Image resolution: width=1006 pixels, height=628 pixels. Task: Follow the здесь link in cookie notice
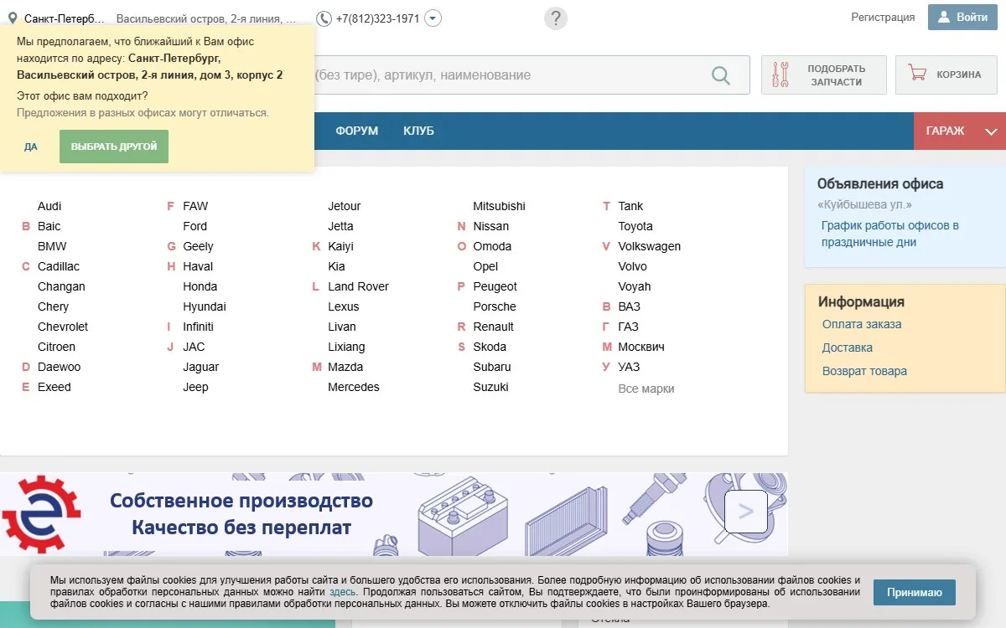[343, 592]
